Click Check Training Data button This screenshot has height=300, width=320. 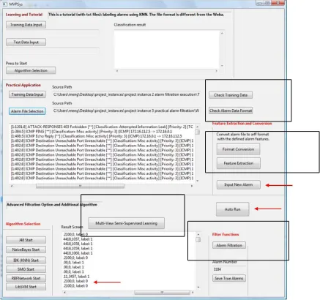[x=231, y=95]
